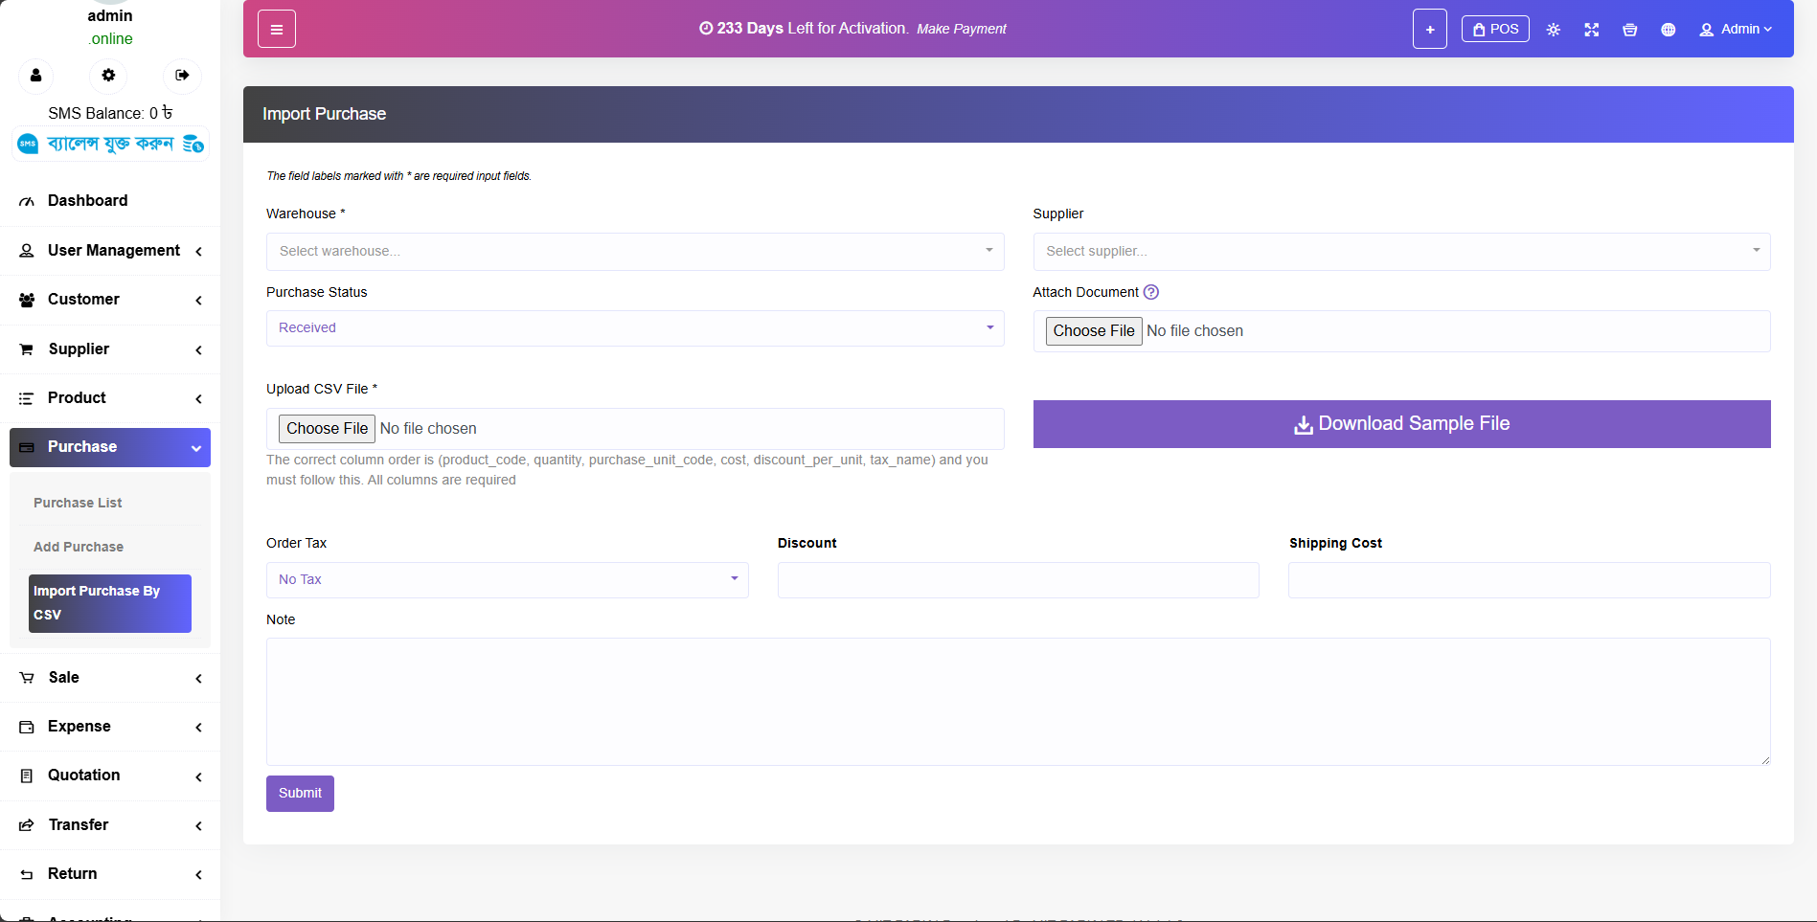Click the basket icon in top bar

pyautogui.click(x=1629, y=30)
